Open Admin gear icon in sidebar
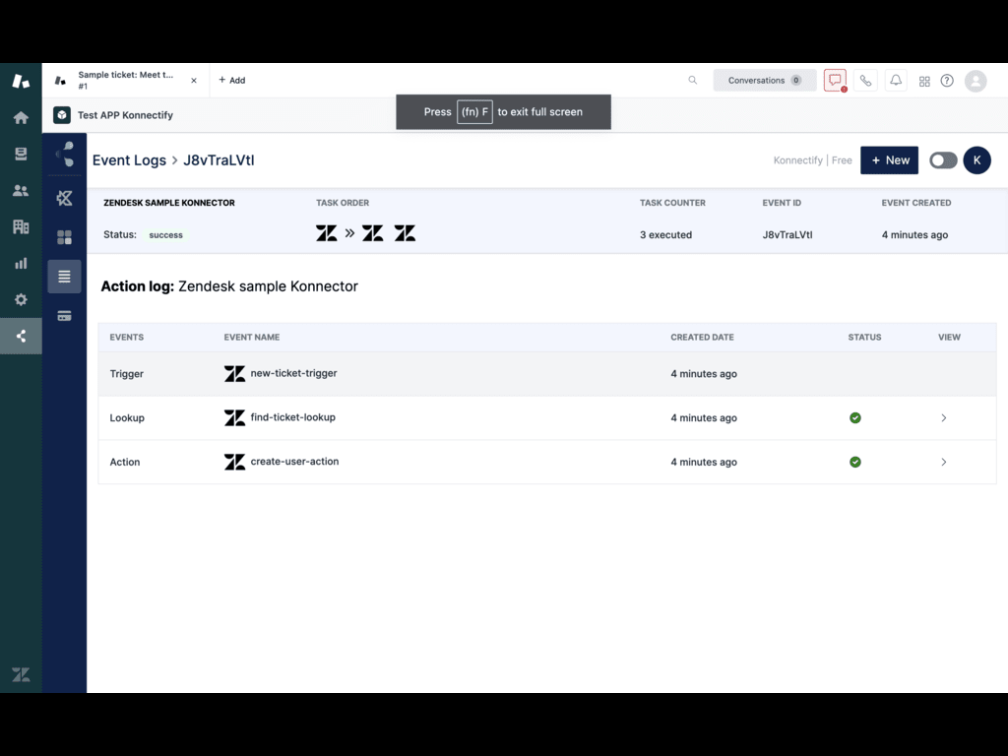Image resolution: width=1008 pixels, height=756 pixels. click(21, 299)
